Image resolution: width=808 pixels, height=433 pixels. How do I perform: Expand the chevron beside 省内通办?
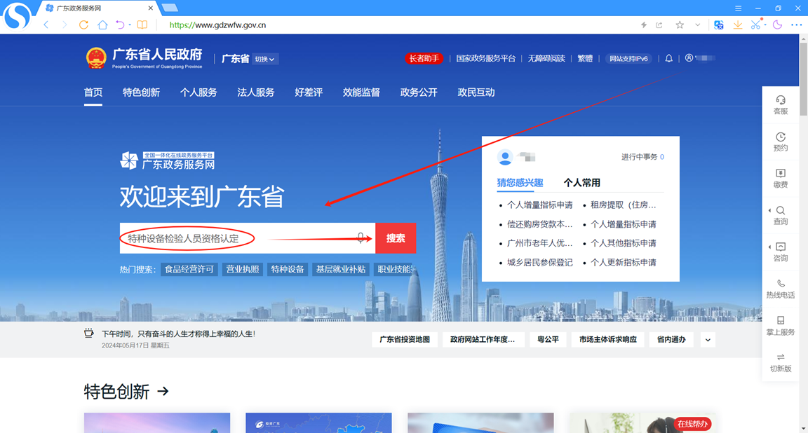pyautogui.click(x=707, y=339)
